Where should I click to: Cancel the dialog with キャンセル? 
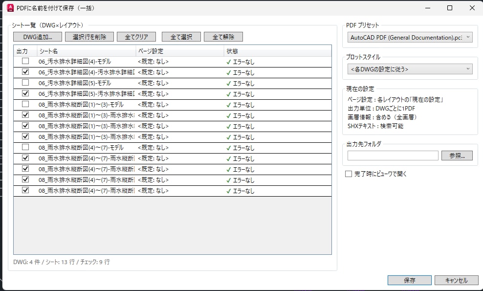click(x=457, y=280)
